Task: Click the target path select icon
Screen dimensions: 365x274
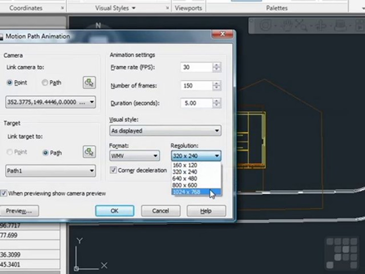Action: [x=89, y=152]
